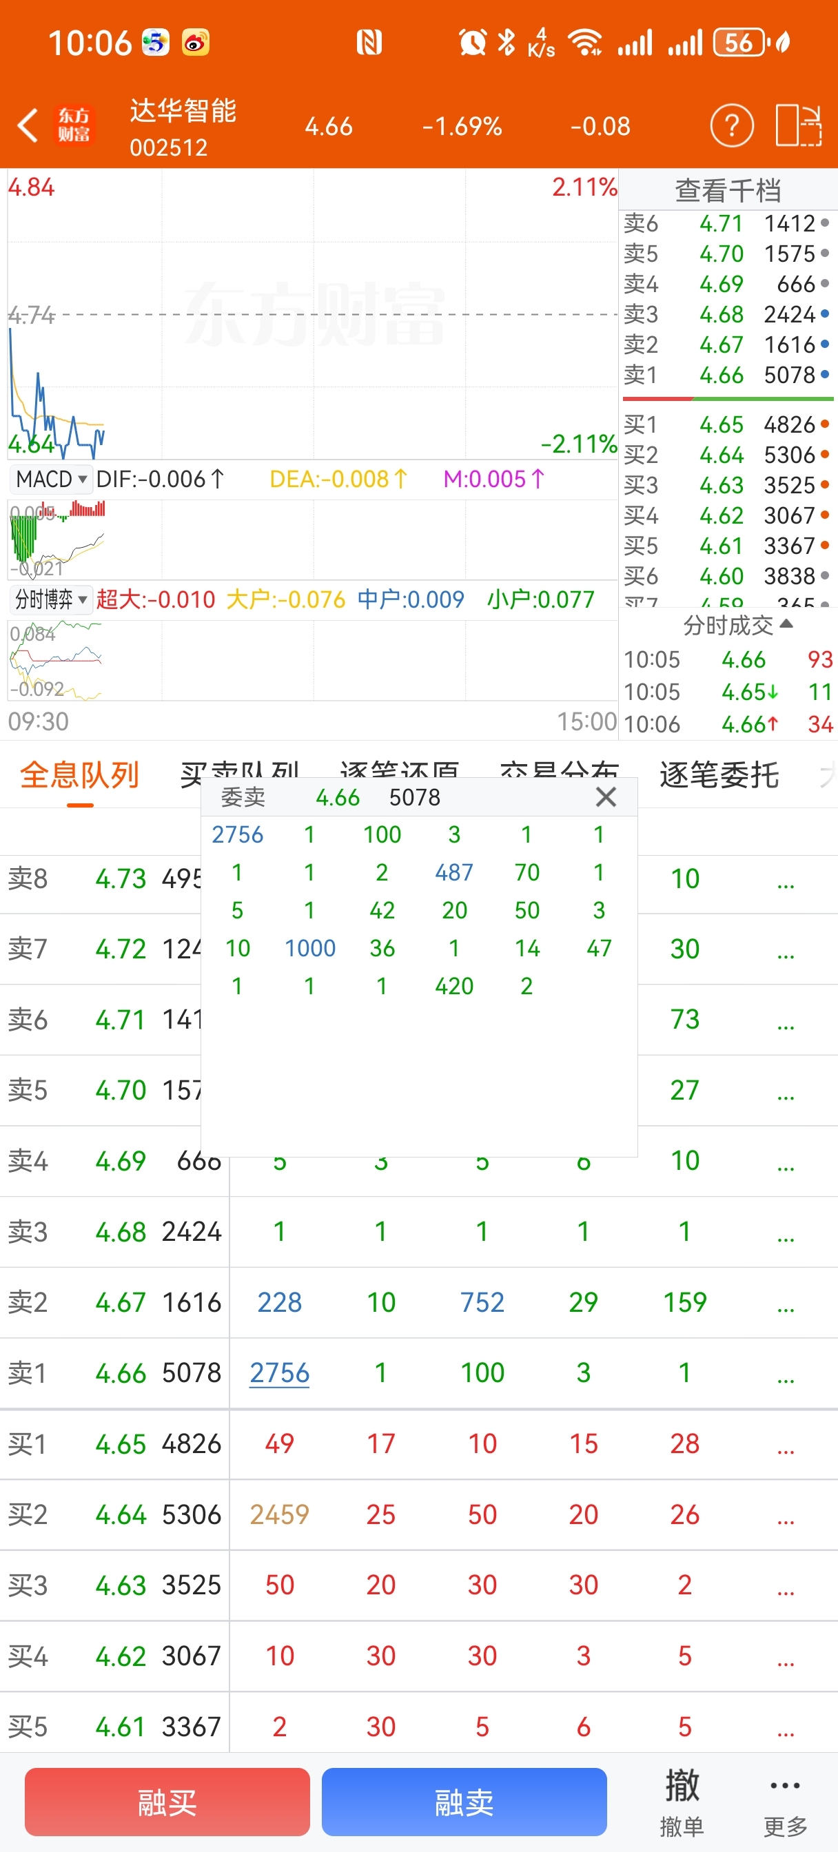Open the 撤单 cancel order icon
This screenshot has height=1852, width=838.
click(681, 1803)
